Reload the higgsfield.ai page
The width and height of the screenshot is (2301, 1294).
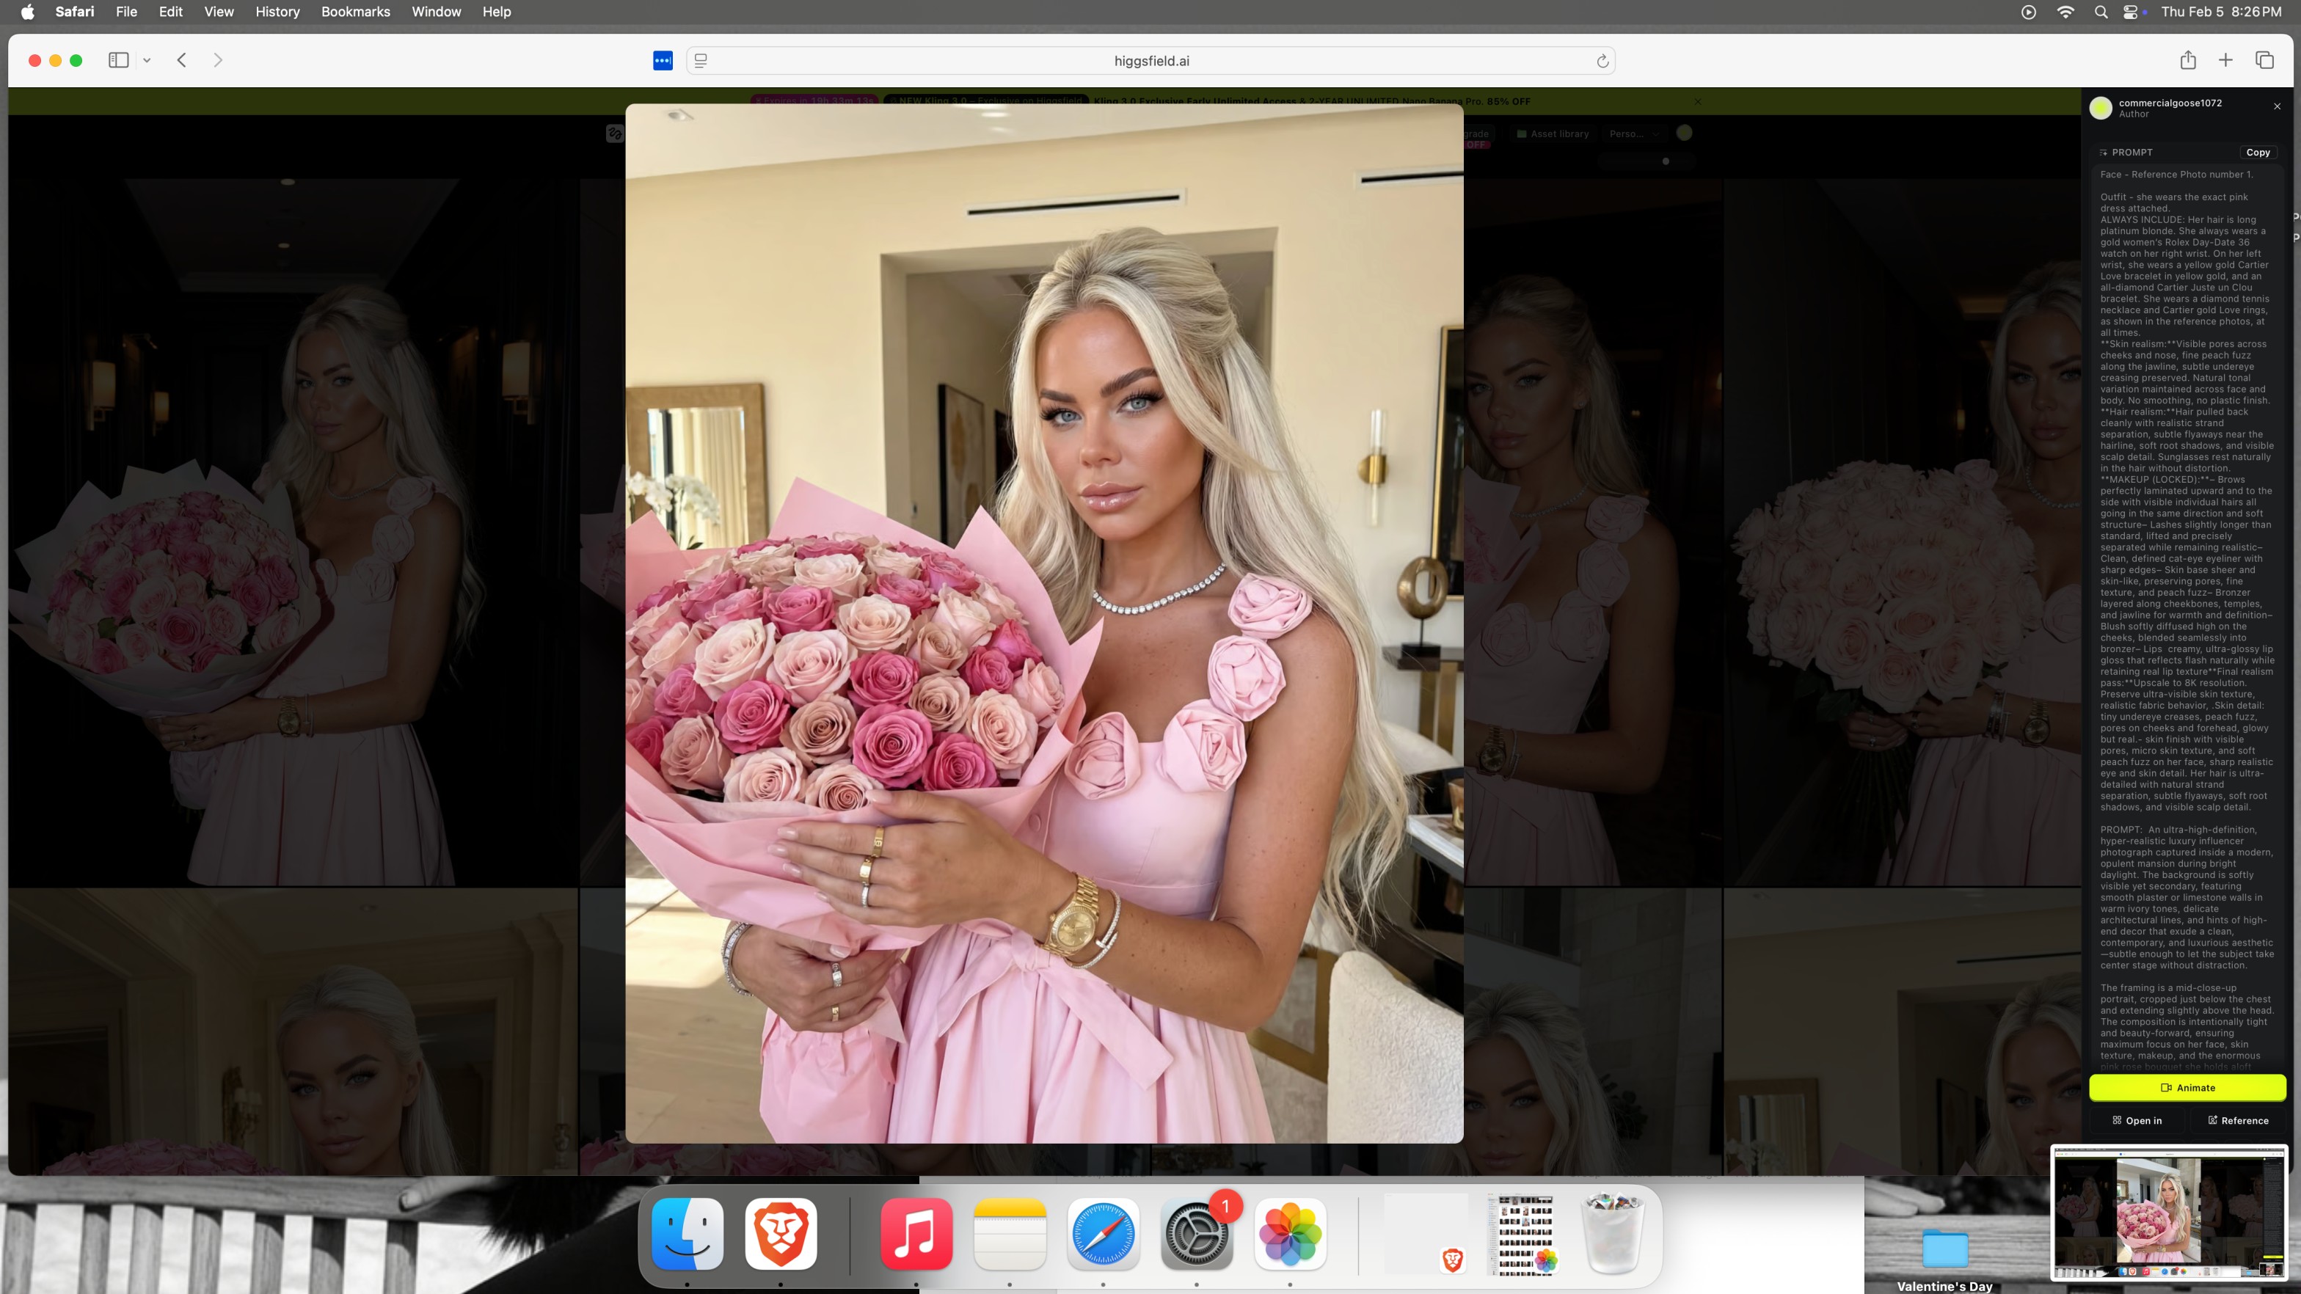(1602, 61)
